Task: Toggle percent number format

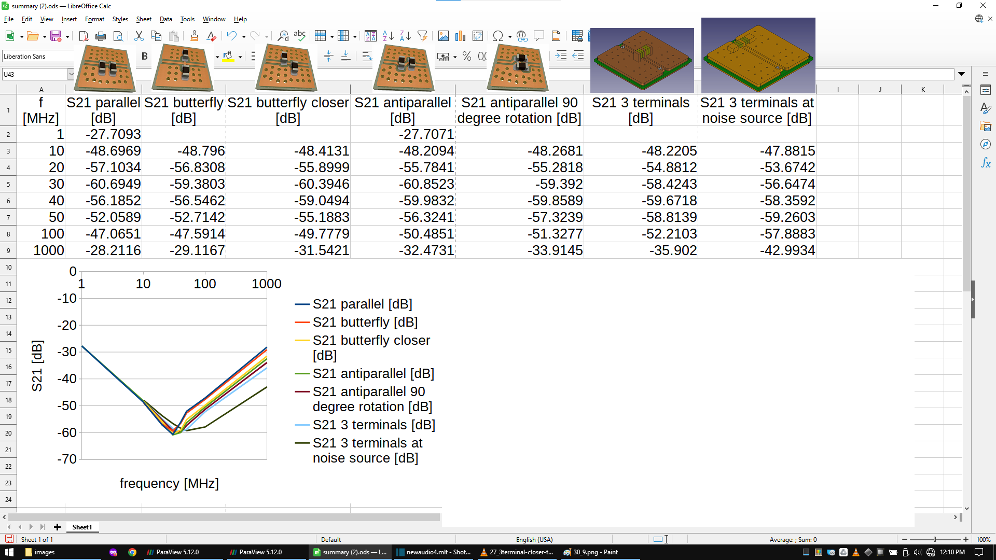Action: pos(466,56)
